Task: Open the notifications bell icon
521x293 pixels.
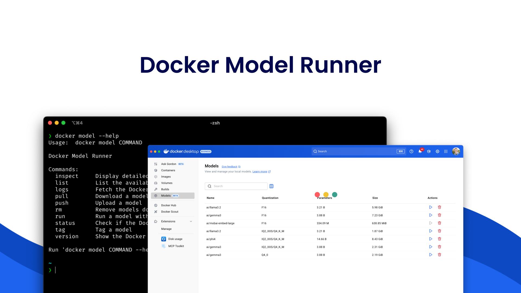Action: (420, 151)
